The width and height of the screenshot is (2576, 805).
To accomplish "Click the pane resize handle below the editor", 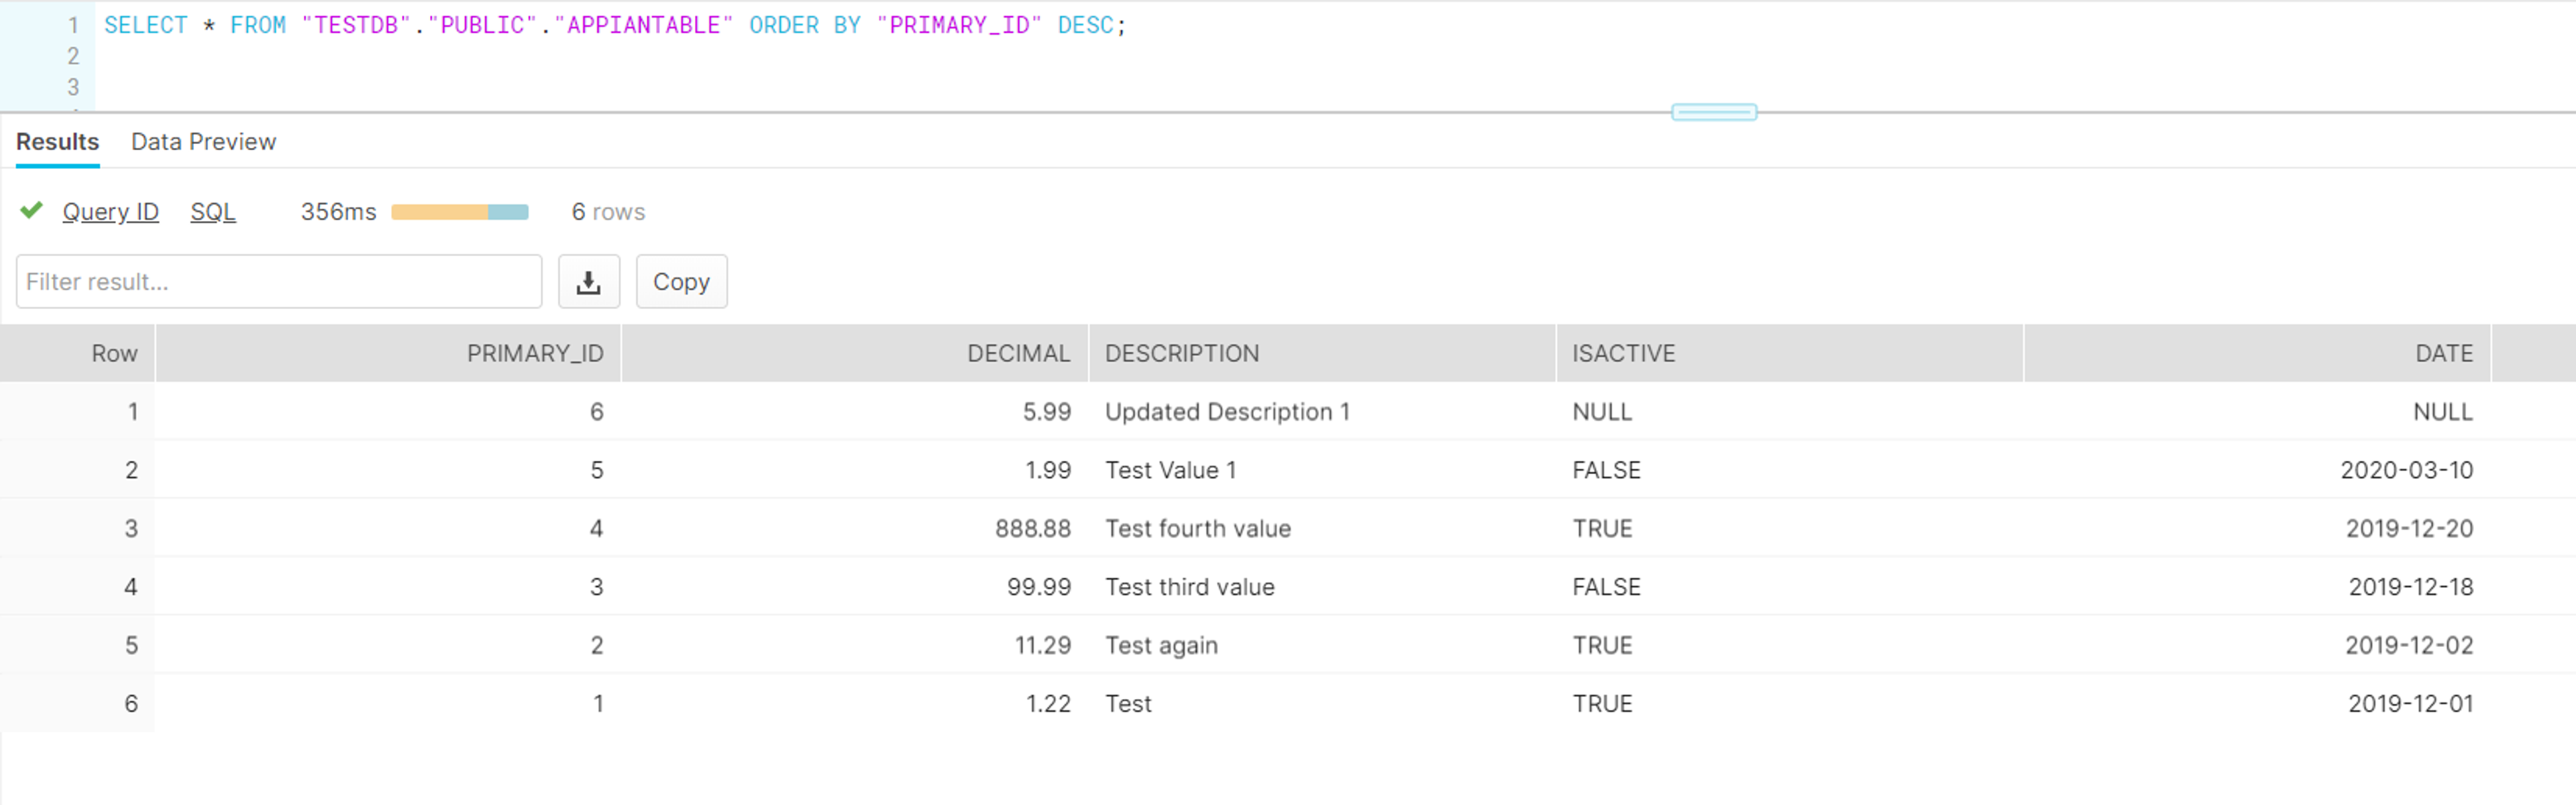I will (1713, 112).
